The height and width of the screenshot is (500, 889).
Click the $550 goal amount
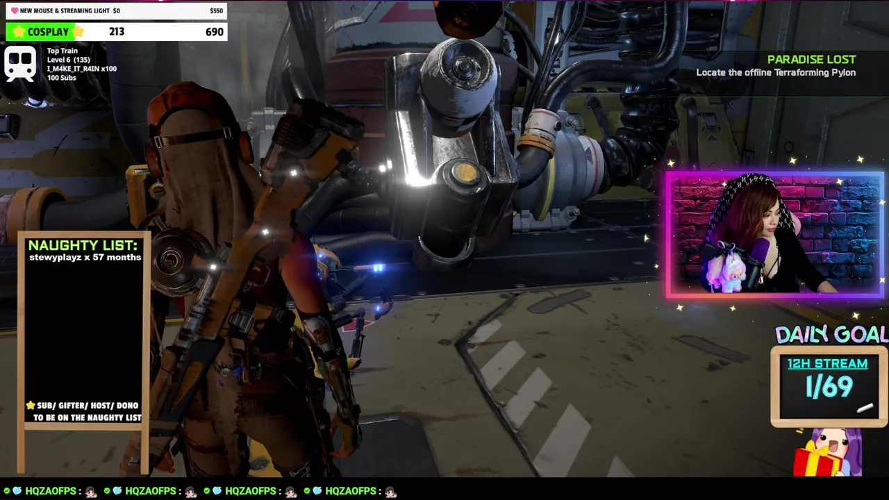pos(216,11)
